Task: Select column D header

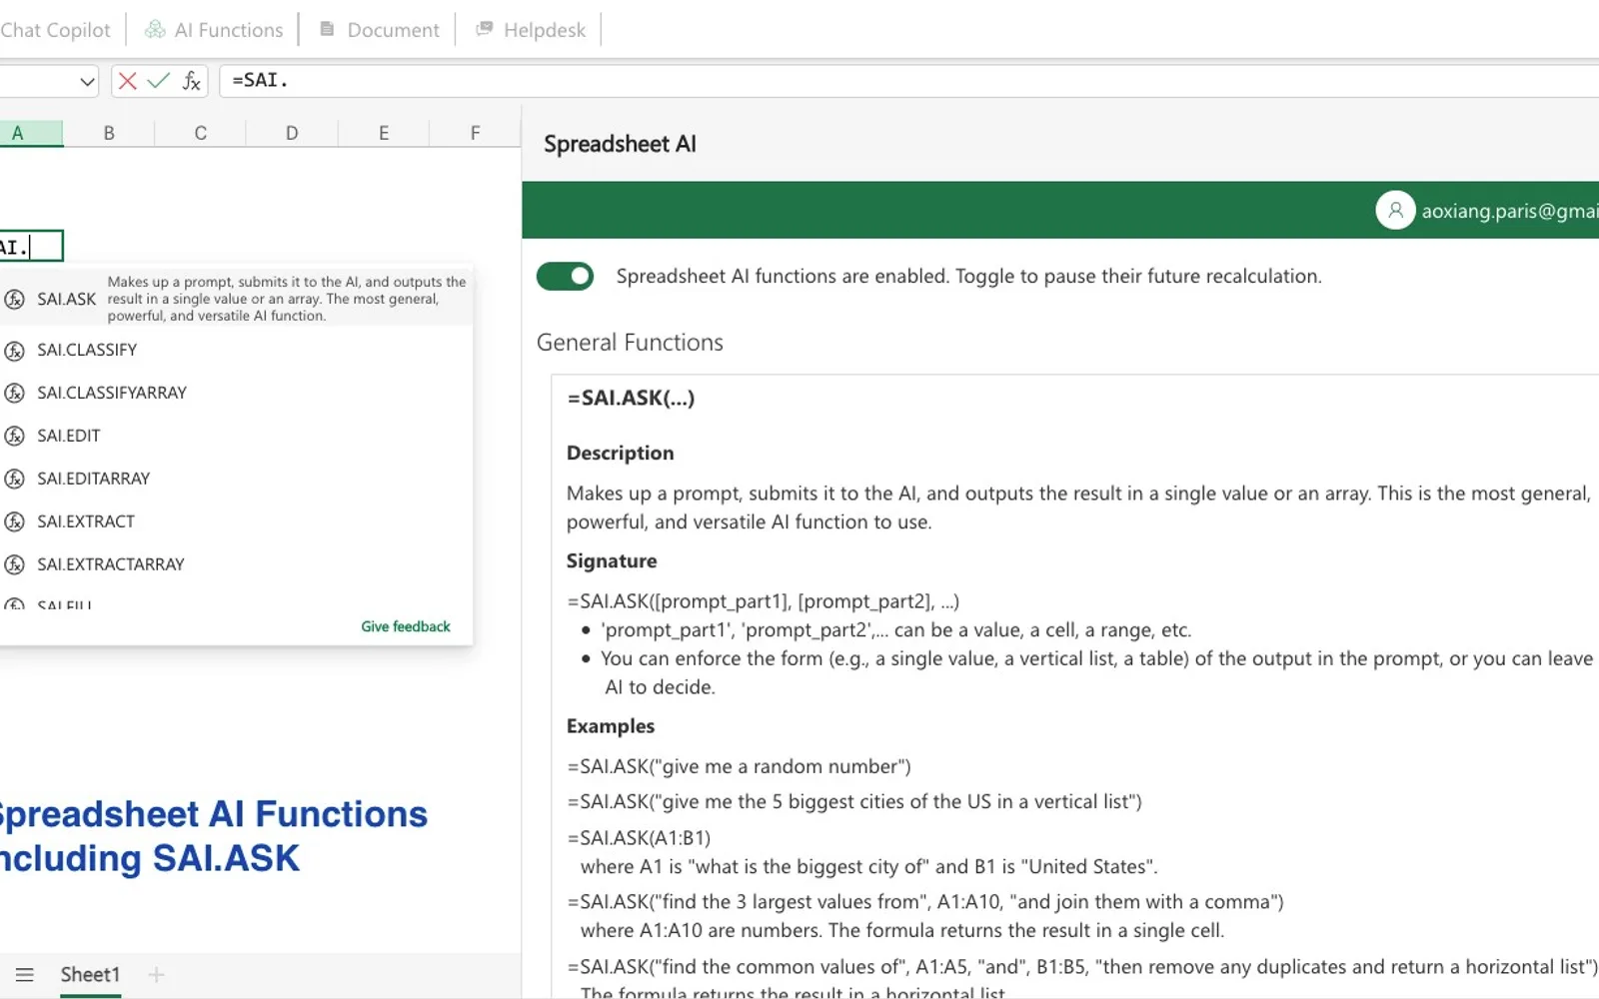Action: point(292,133)
